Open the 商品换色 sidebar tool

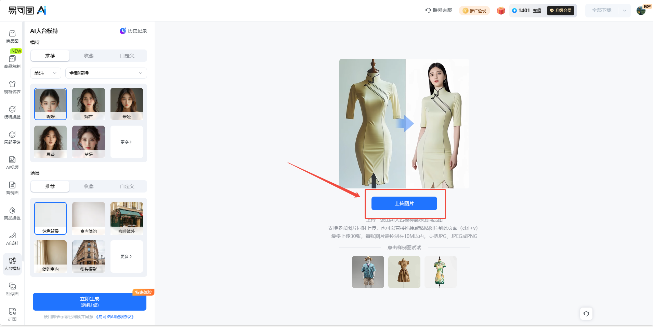tap(12, 214)
